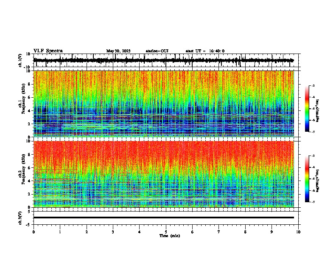This screenshot has height=260, width=336.
Task: Click the 'start UT = 16:40:0' text
Action: coord(205,51)
